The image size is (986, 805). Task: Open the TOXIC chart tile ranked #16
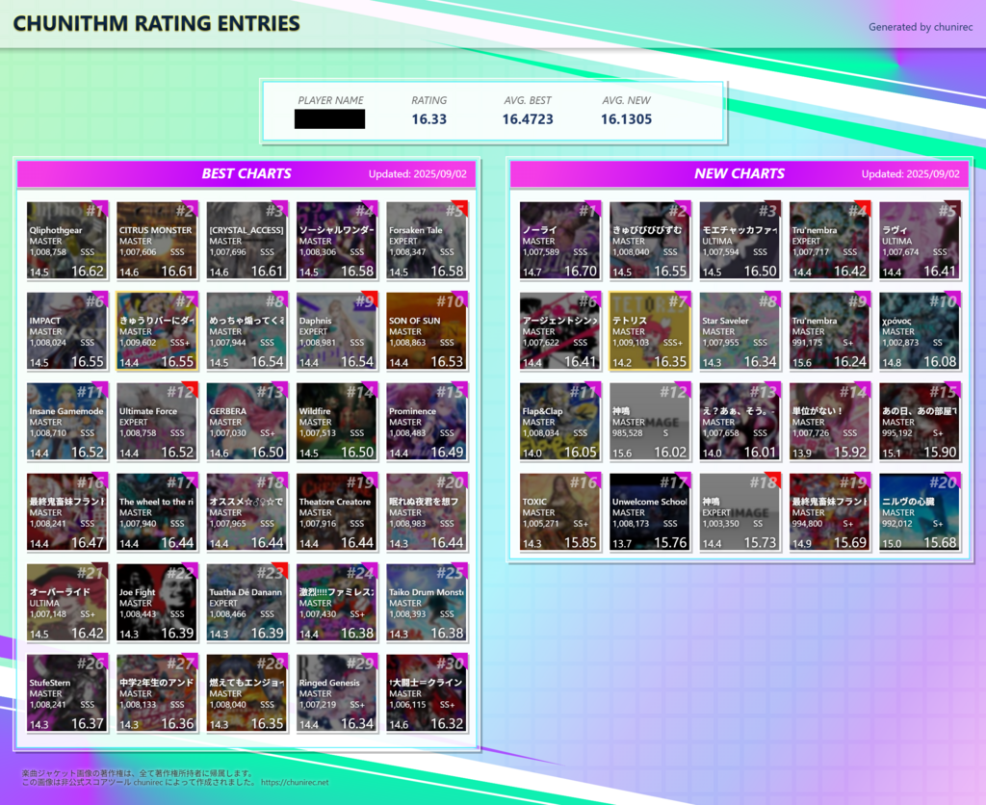(x=559, y=511)
